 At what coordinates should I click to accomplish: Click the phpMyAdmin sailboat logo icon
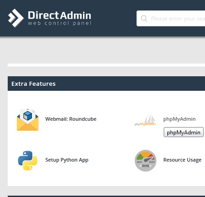[x=145, y=120]
